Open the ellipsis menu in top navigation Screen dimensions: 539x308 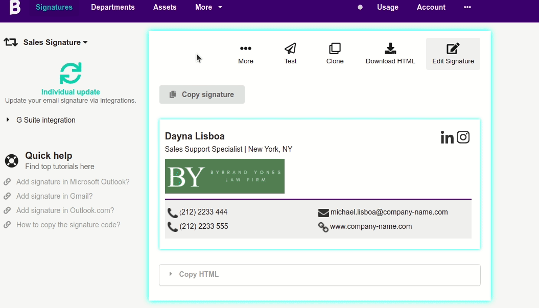467,7
